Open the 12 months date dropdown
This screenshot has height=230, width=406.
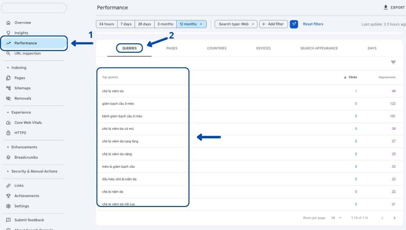pos(191,24)
